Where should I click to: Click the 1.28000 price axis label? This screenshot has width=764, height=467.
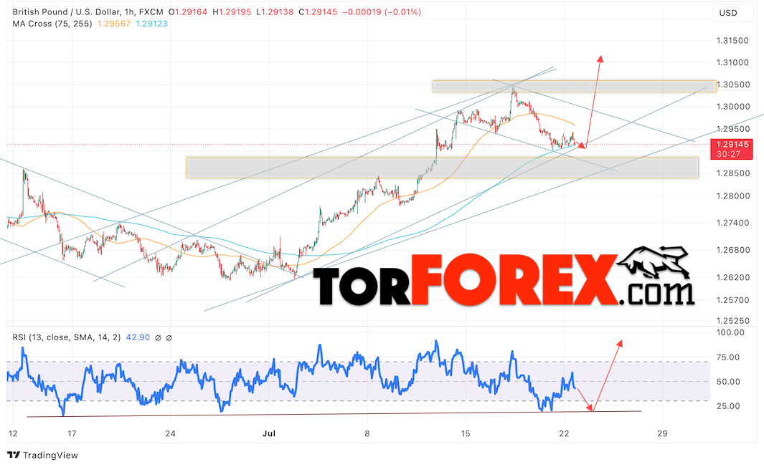coord(732,196)
